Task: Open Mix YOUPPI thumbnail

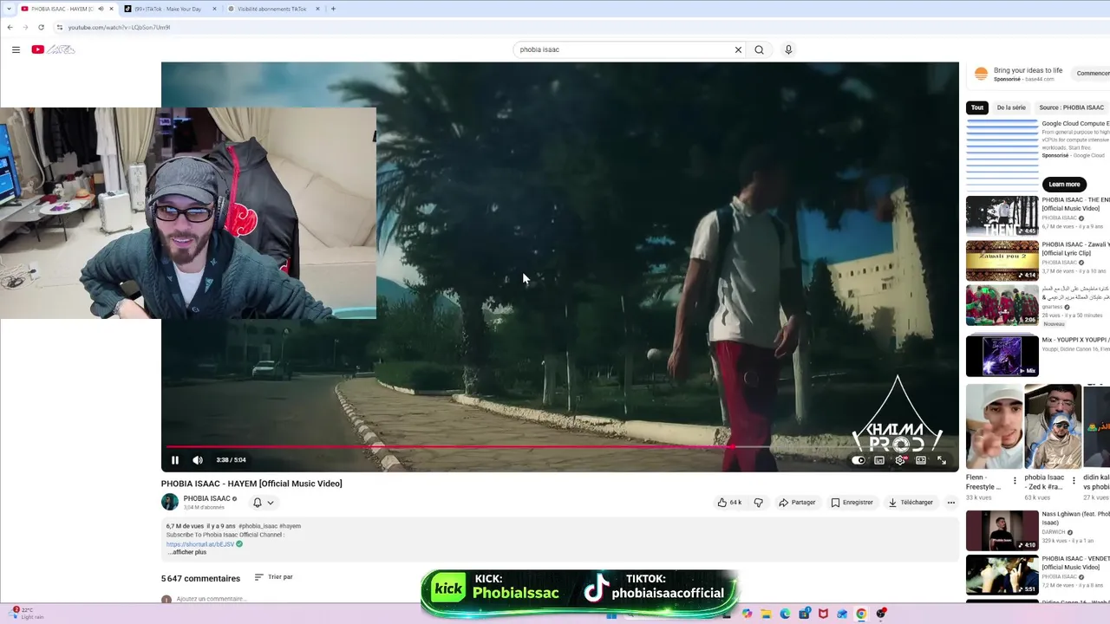Action: tap(1002, 356)
